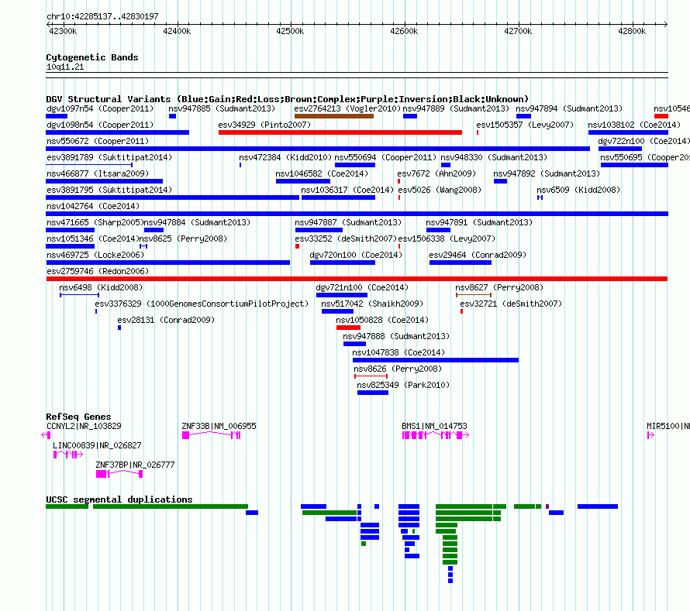
Task: Open nsv1050828 (Coe2014) variant label
Action: pyautogui.click(x=382, y=320)
